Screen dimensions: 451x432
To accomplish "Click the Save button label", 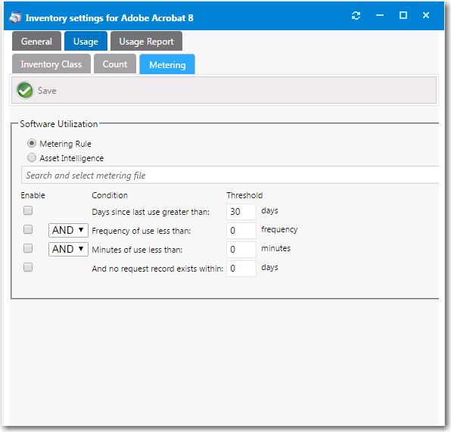I will point(47,91).
